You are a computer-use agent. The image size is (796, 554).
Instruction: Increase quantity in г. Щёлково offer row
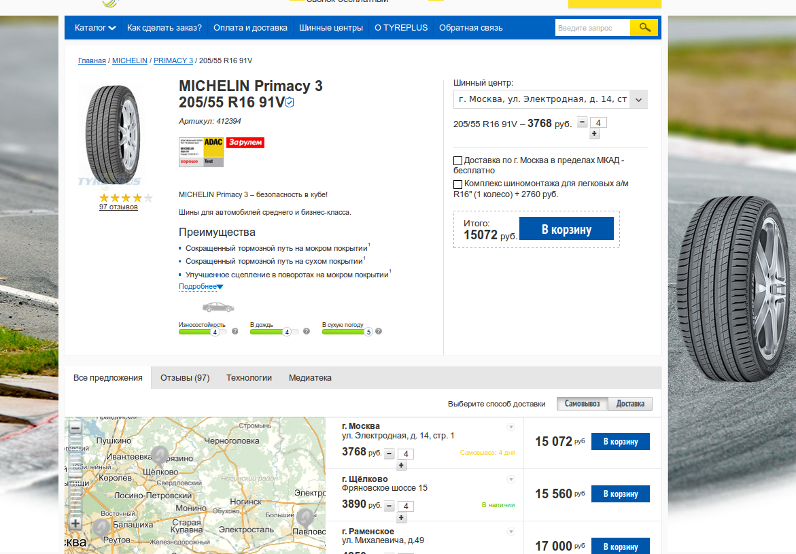[401, 518]
